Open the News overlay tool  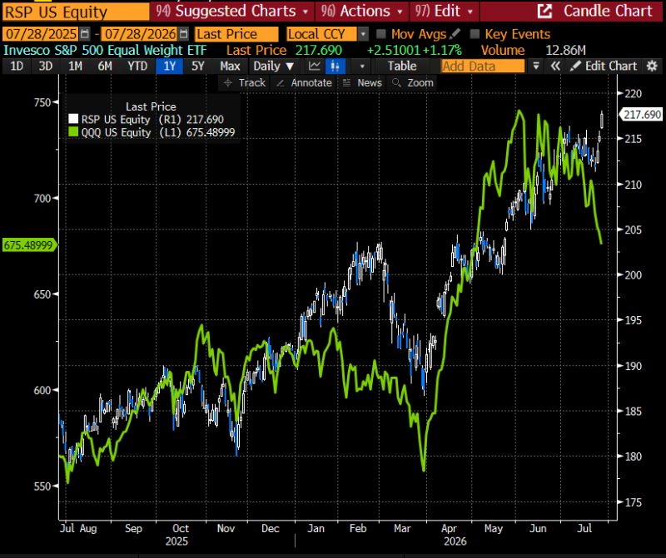362,83
